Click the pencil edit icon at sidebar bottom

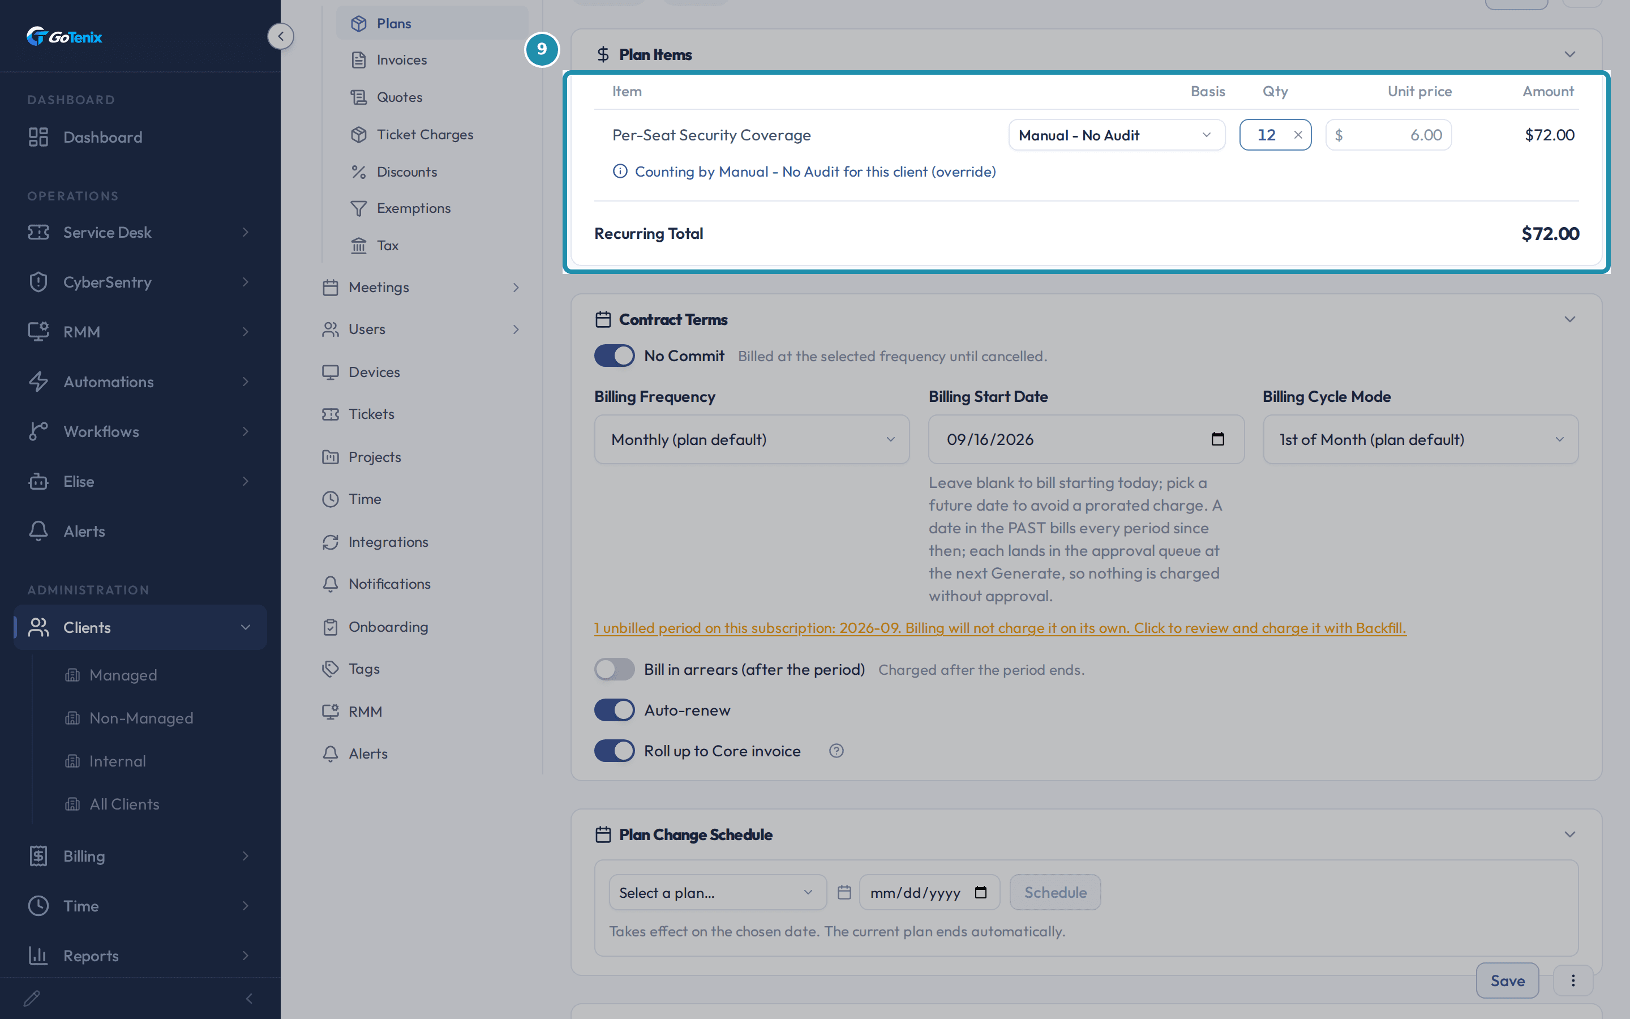pyautogui.click(x=32, y=998)
